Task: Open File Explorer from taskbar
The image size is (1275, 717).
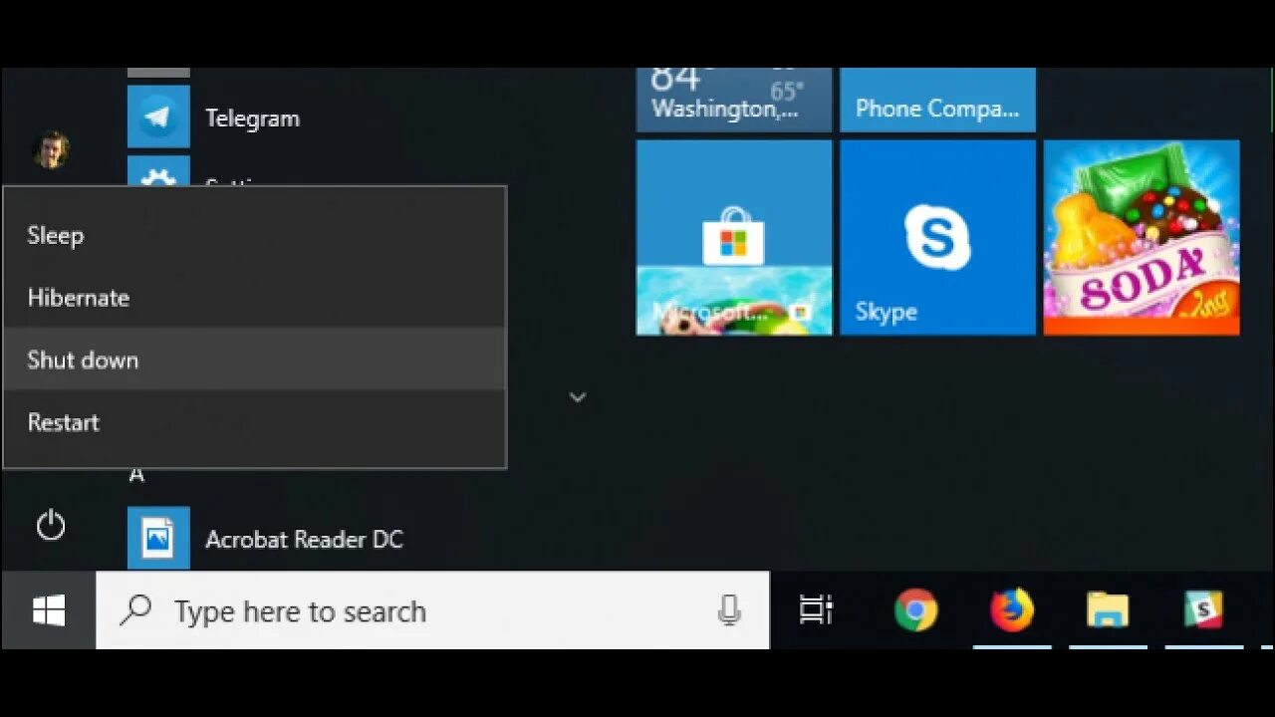Action: coord(1108,610)
